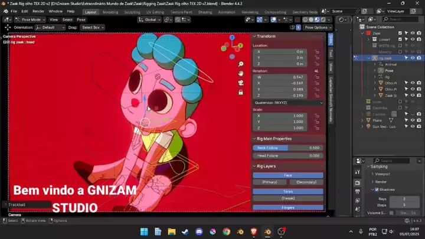Open Windows Start menu
This screenshot has height=239, width=425.
pos(144,232)
